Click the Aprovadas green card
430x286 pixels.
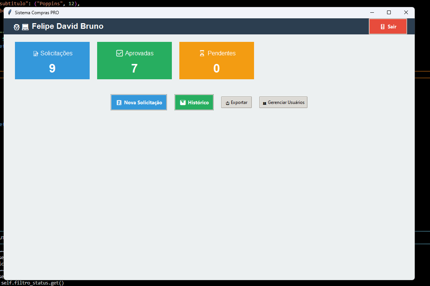pyautogui.click(x=134, y=61)
